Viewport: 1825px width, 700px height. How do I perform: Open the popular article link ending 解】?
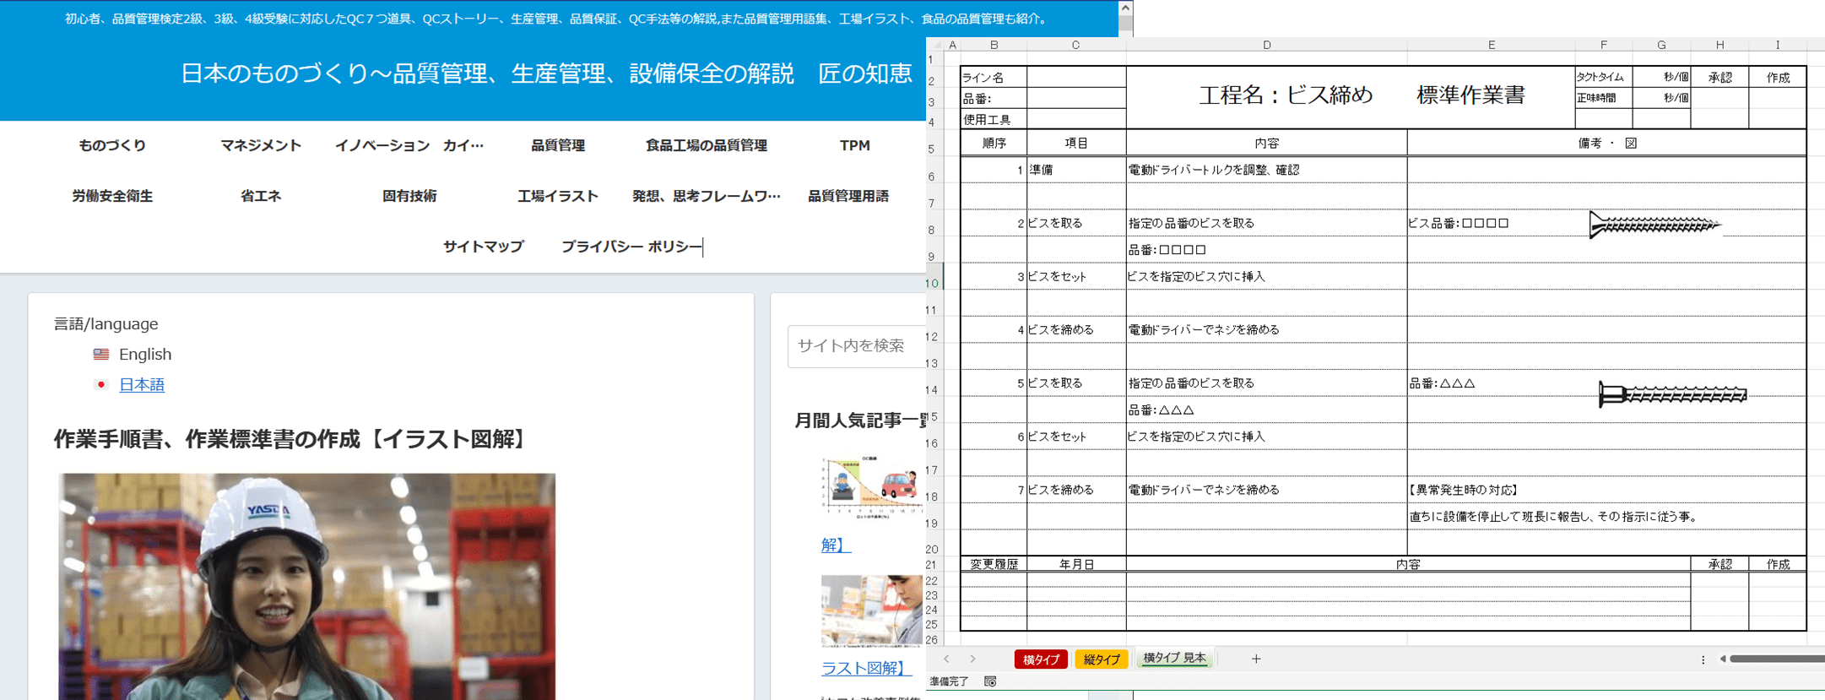point(836,545)
